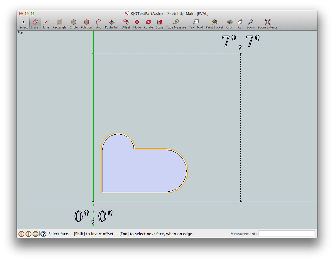Image resolution: width=334 pixels, height=261 pixels.
Task: Pick the Line pencil tool
Action: tap(46, 24)
